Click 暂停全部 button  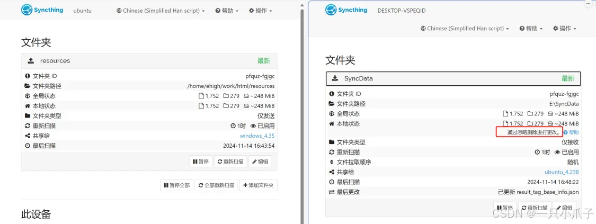[176, 185]
